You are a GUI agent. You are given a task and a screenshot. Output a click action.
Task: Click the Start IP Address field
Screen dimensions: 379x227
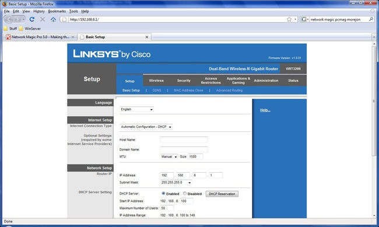(187, 201)
